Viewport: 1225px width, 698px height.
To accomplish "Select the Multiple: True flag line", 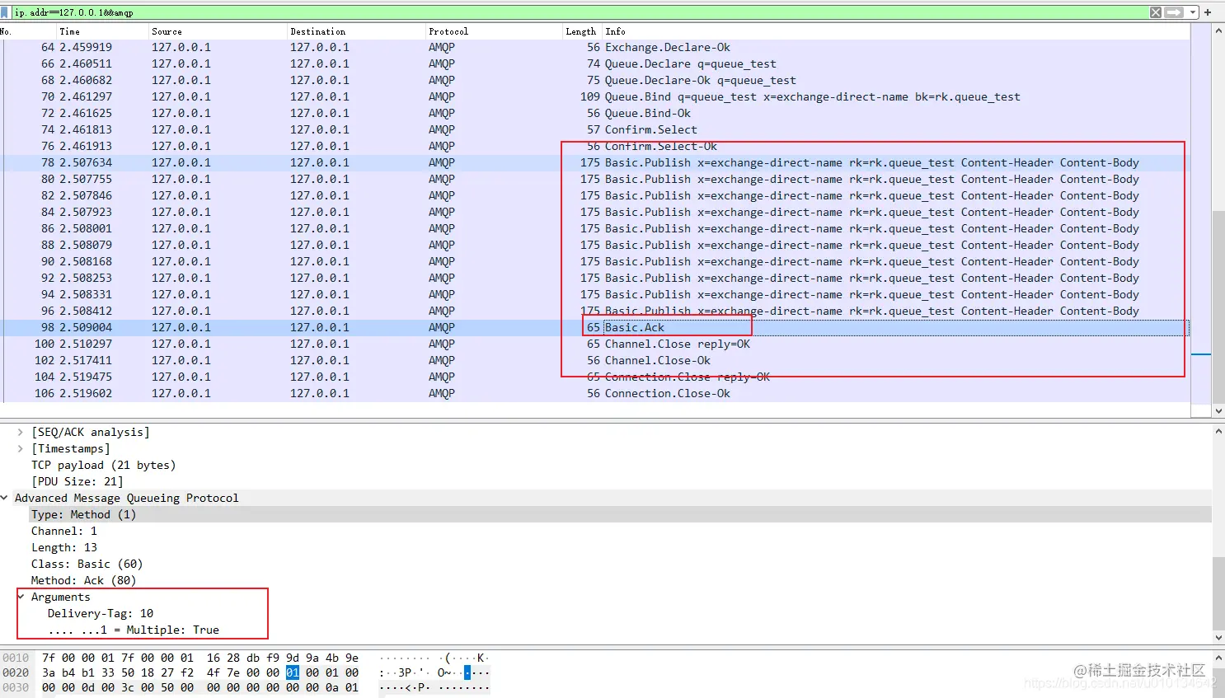I will point(134,630).
